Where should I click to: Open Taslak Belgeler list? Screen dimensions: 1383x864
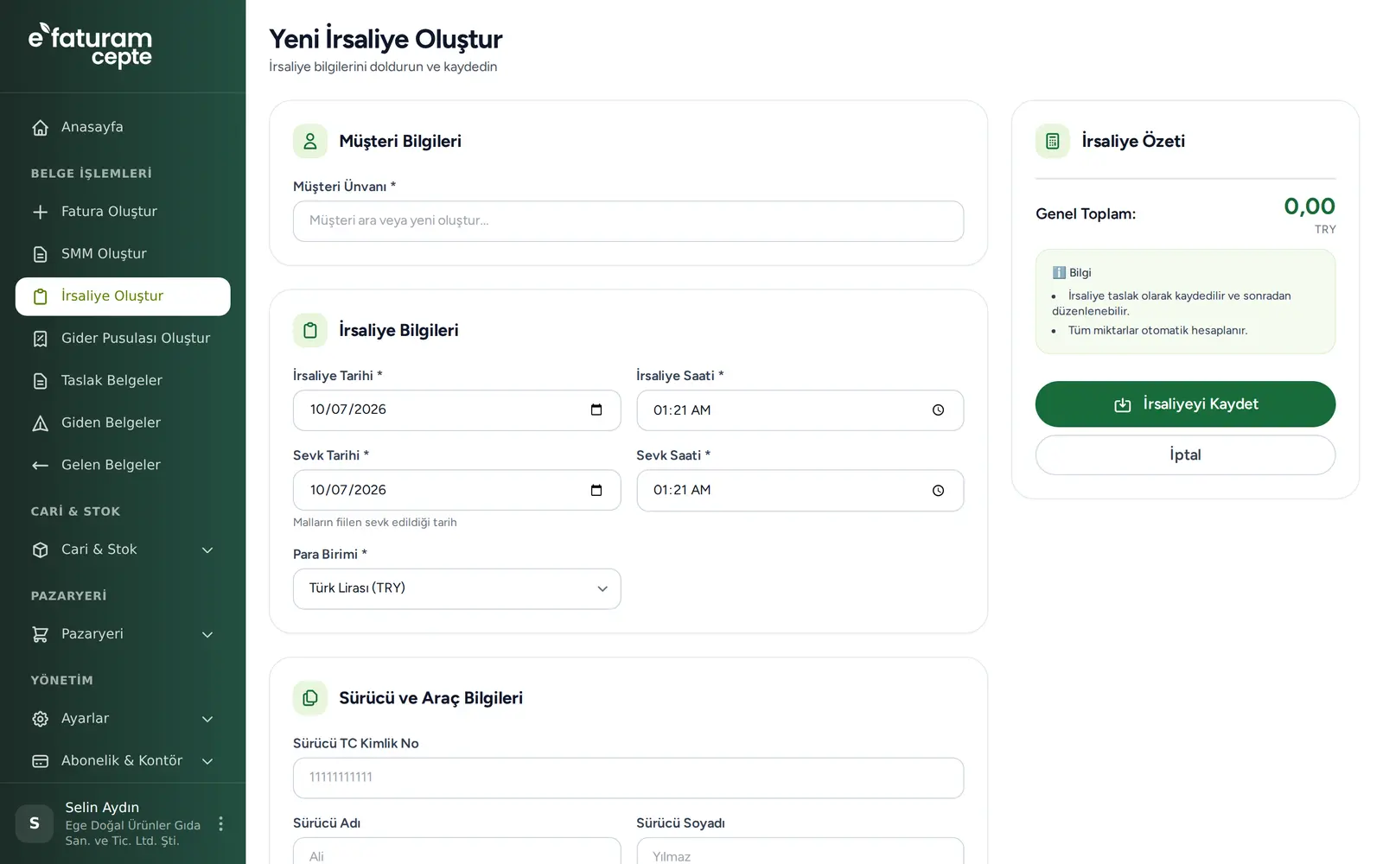pyautogui.click(x=123, y=381)
